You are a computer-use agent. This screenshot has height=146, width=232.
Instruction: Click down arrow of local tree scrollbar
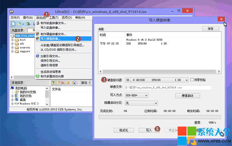pyautogui.click(x=47, y=104)
